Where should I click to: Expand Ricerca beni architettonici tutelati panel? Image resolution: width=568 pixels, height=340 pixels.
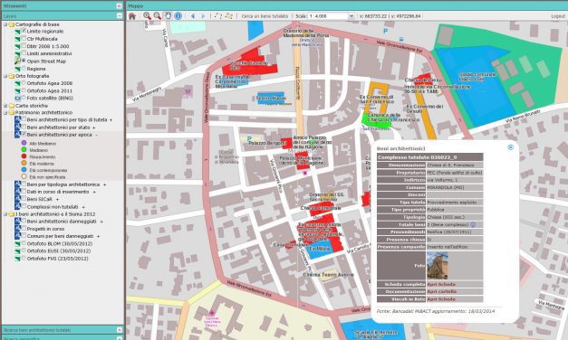[x=120, y=330]
